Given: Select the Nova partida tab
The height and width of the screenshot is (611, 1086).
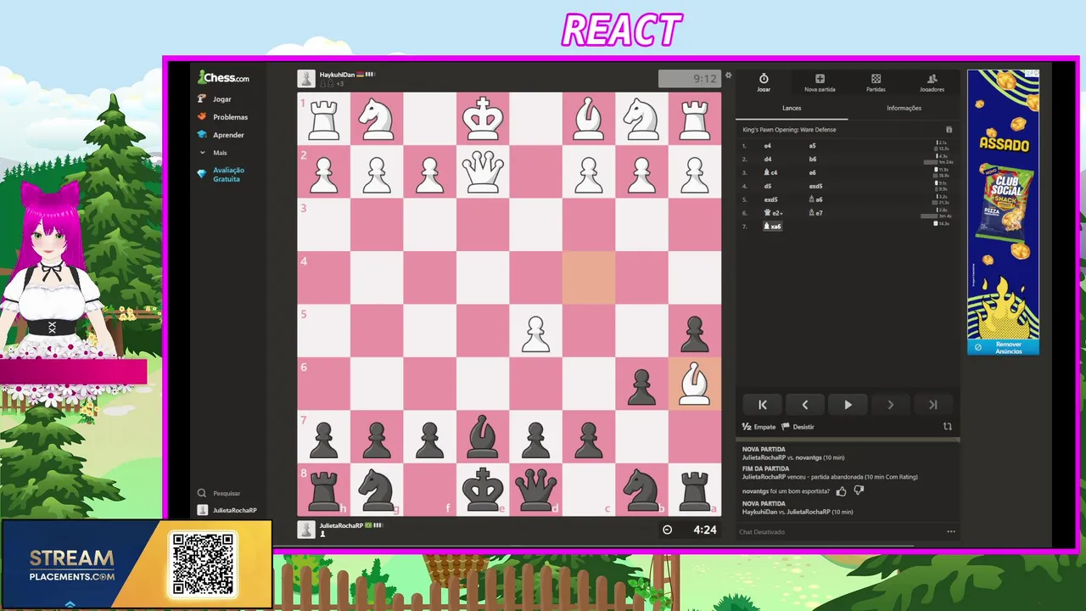Looking at the screenshot, I should point(820,82).
